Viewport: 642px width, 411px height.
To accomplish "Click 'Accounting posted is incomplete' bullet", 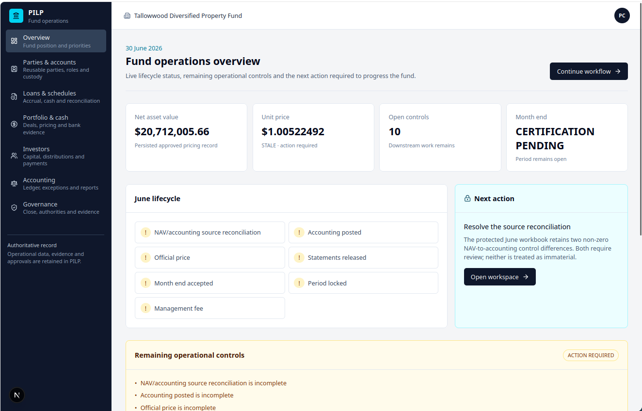I will 187,395.
